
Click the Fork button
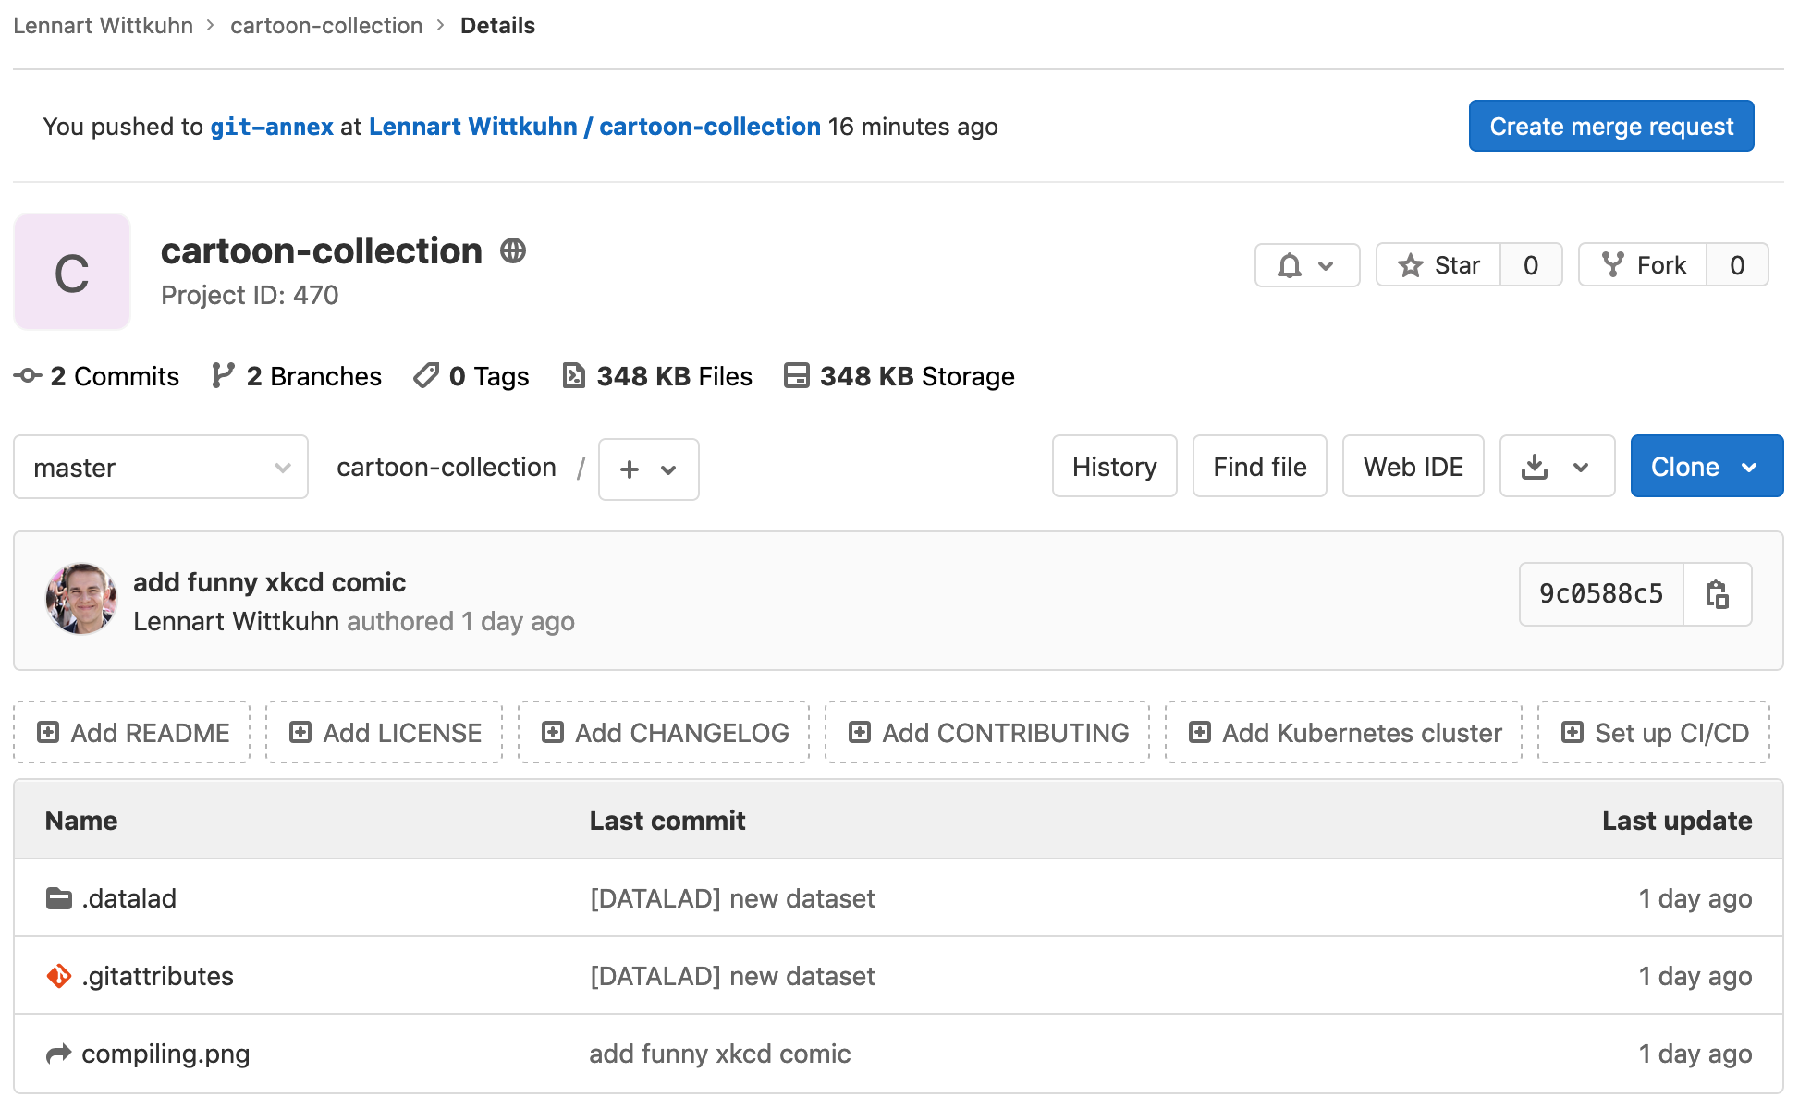(x=1643, y=265)
